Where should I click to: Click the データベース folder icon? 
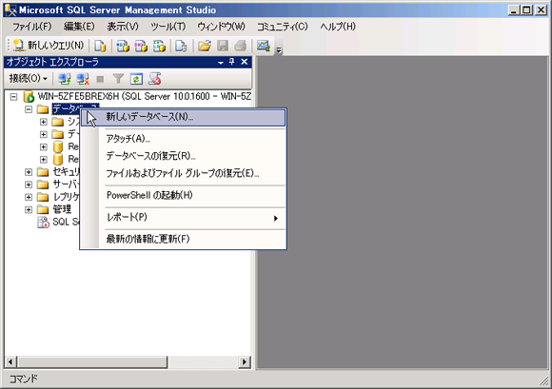(x=43, y=109)
